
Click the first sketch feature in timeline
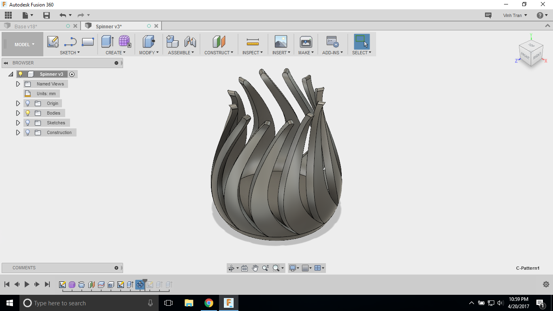[x=62, y=285]
